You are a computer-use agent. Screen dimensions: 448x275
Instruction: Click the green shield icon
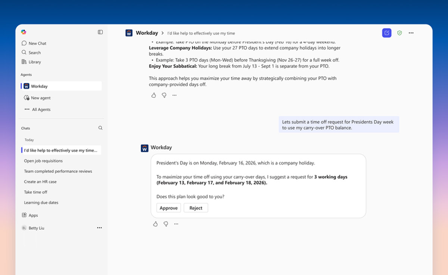(399, 33)
